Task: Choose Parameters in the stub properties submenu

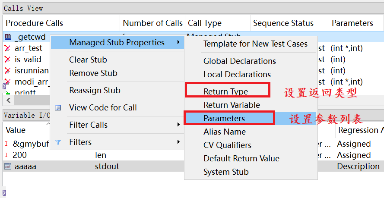Action: pyautogui.click(x=224, y=118)
